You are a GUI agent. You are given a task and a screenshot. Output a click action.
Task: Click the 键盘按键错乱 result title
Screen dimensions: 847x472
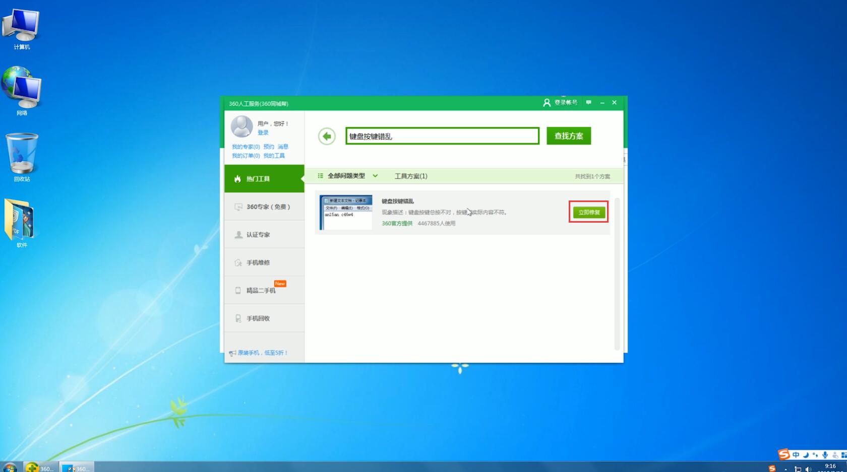(397, 201)
